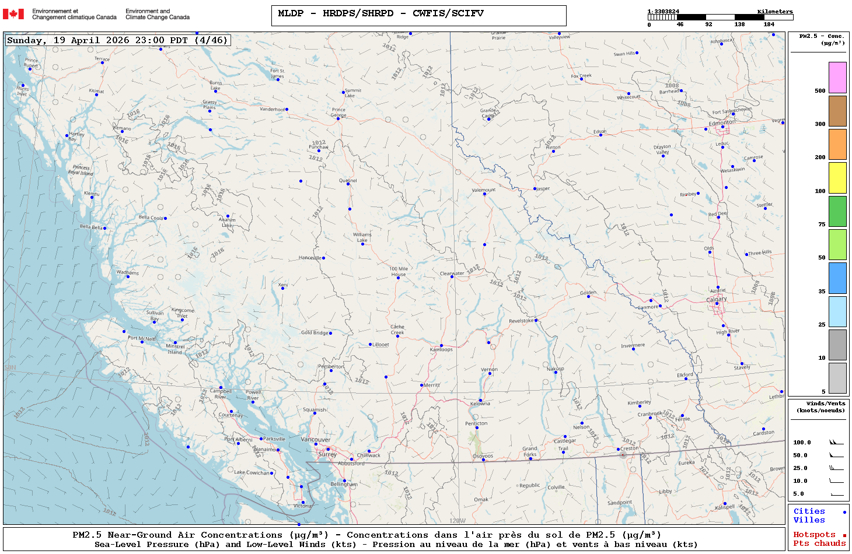Click the 100.0 knots wind barb symbol
The height and width of the screenshot is (554, 852).
pos(836,443)
